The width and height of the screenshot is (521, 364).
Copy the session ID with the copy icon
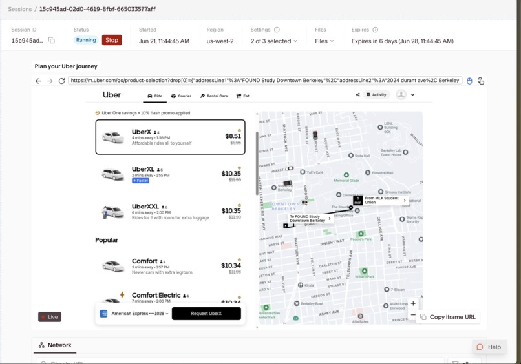tap(52, 41)
